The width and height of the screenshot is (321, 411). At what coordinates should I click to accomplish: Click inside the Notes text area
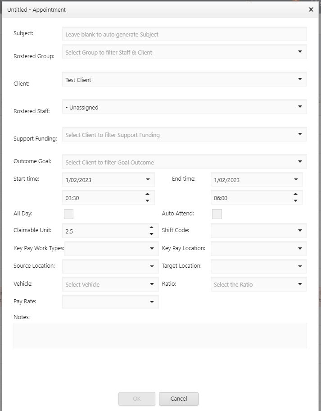tap(160, 335)
